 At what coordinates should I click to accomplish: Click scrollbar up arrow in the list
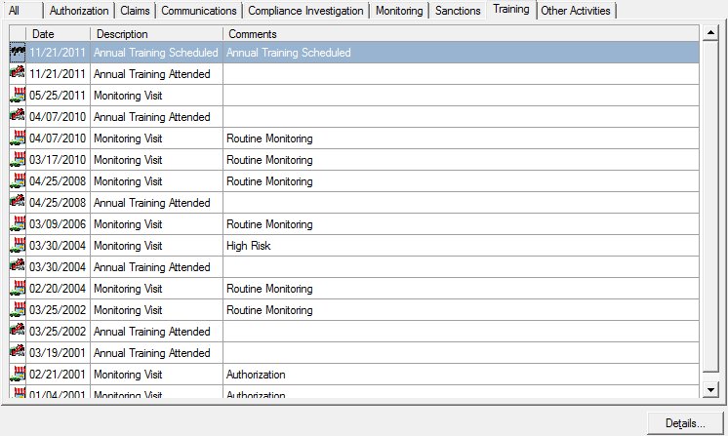[x=709, y=34]
